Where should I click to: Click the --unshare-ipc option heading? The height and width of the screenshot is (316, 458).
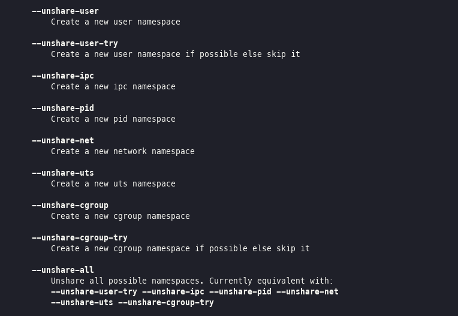[x=63, y=76]
